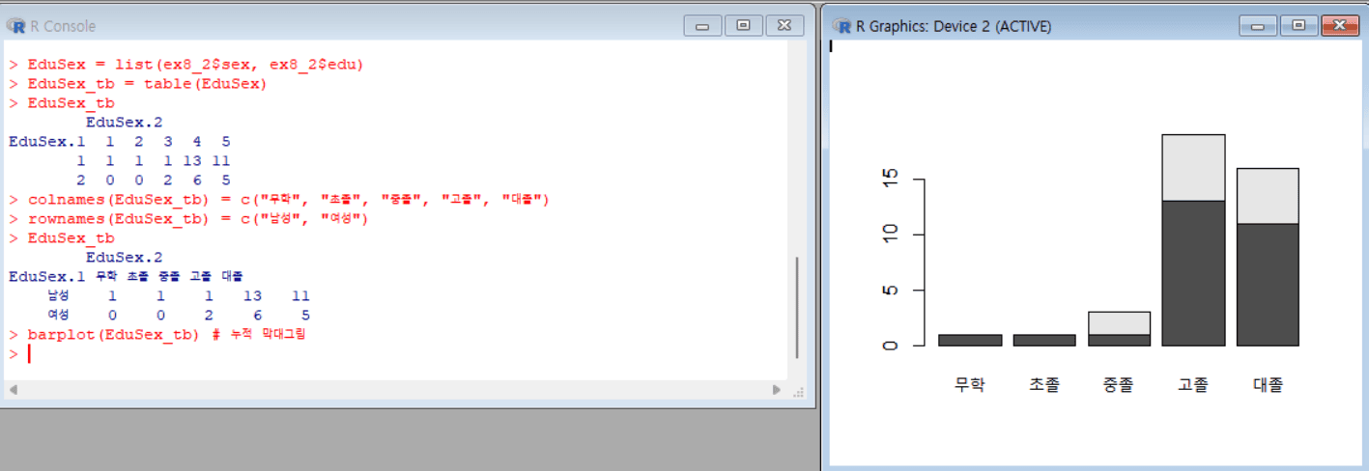Minimize the R Graphics Device 2 window
The width and height of the screenshot is (1369, 471).
pyautogui.click(x=1257, y=26)
